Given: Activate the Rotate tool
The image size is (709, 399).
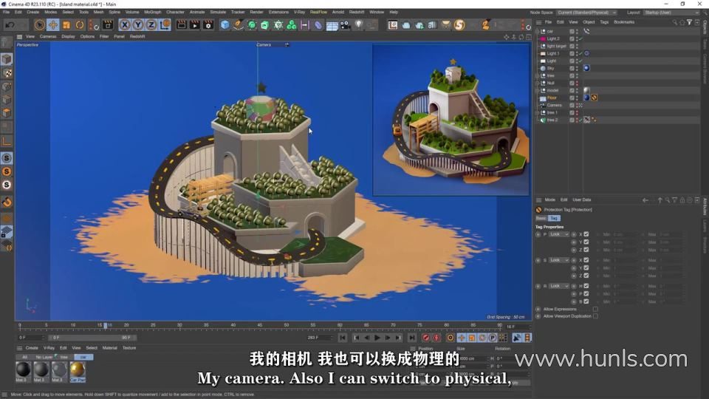Looking at the screenshot, I should coord(80,25).
